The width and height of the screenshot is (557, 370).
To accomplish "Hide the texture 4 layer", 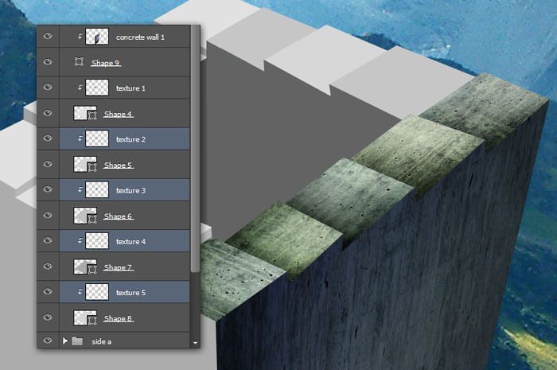I will (x=48, y=241).
